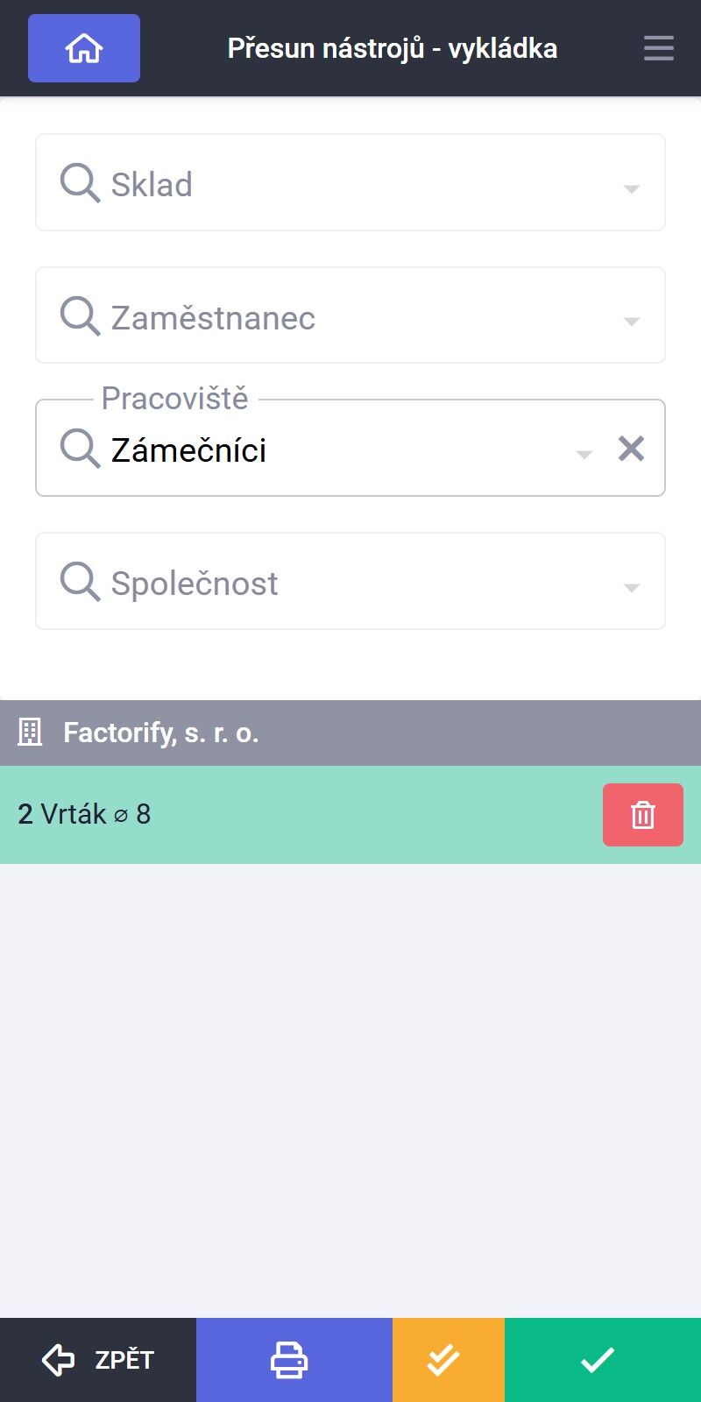Click the magnifier in Zaměstnanec field

[80, 316]
